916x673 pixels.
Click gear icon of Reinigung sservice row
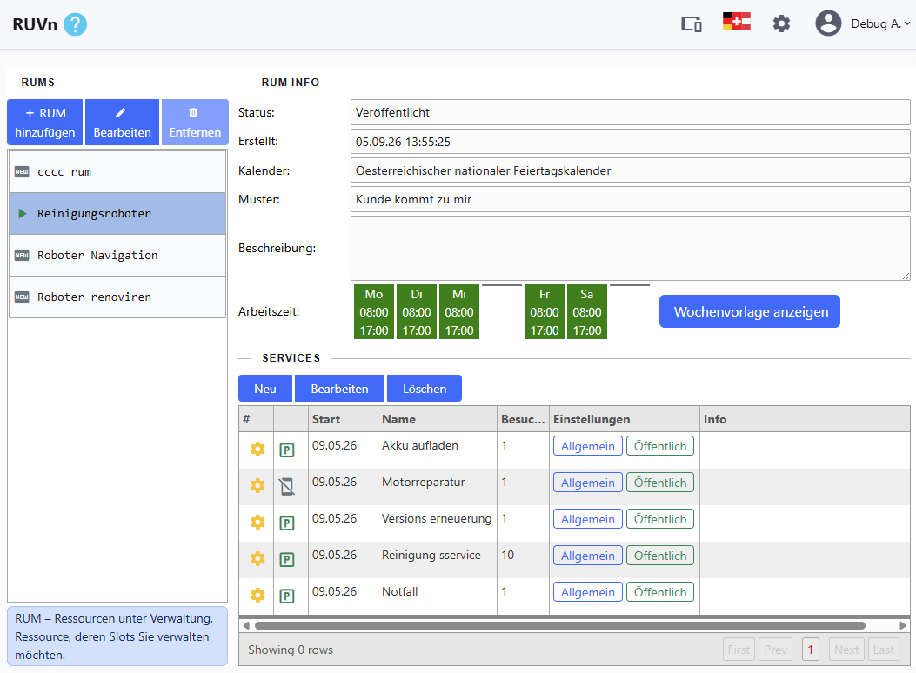coord(257,558)
